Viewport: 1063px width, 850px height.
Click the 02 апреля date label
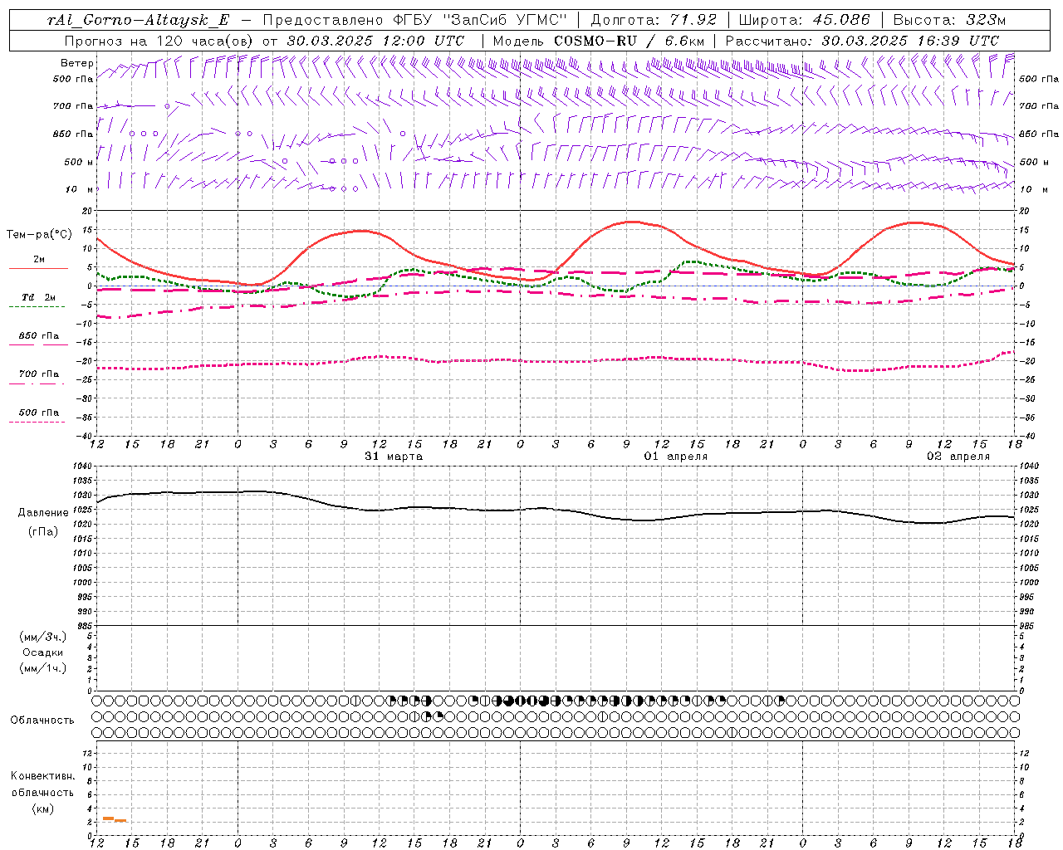coord(958,457)
